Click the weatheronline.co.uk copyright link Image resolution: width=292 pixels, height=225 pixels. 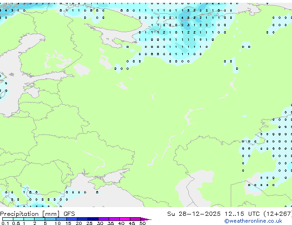(x=253, y=221)
